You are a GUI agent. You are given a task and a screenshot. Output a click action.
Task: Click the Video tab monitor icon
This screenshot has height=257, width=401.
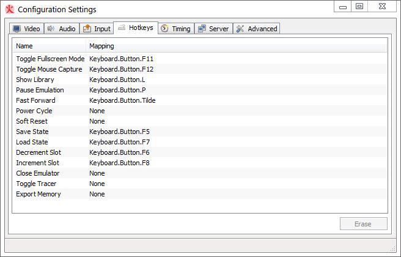[x=17, y=29]
